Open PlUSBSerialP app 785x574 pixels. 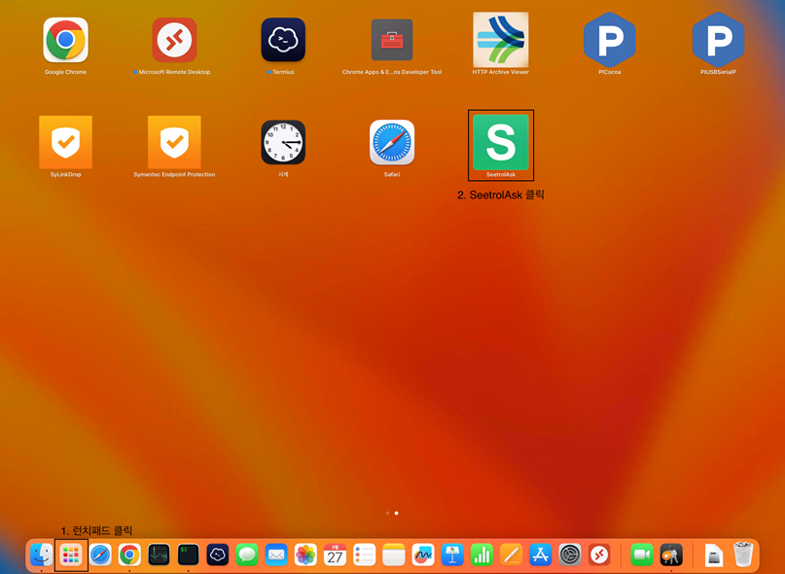tap(718, 41)
